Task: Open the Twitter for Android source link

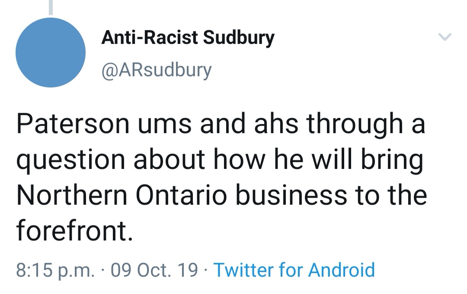Action: (x=294, y=270)
